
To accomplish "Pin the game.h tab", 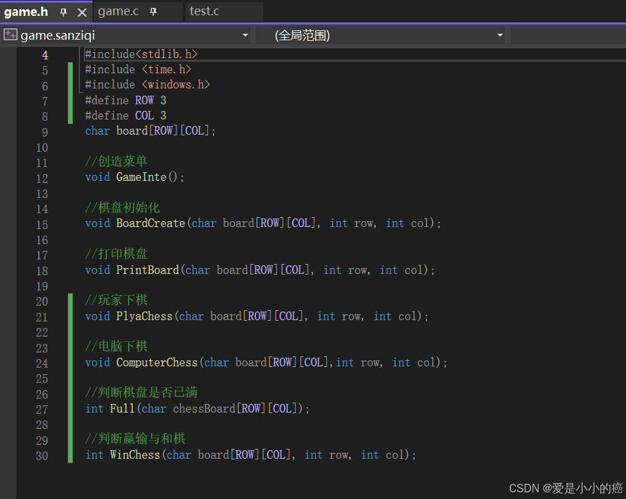I will point(64,12).
